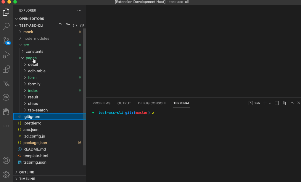Expand the steps folder
This screenshot has height=182, width=301.
click(x=48, y=104)
